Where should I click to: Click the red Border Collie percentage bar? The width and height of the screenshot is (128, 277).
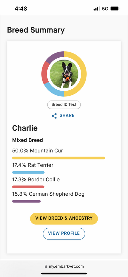(28, 187)
